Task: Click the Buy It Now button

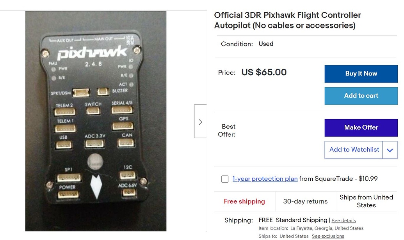Action: pos(360,74)
